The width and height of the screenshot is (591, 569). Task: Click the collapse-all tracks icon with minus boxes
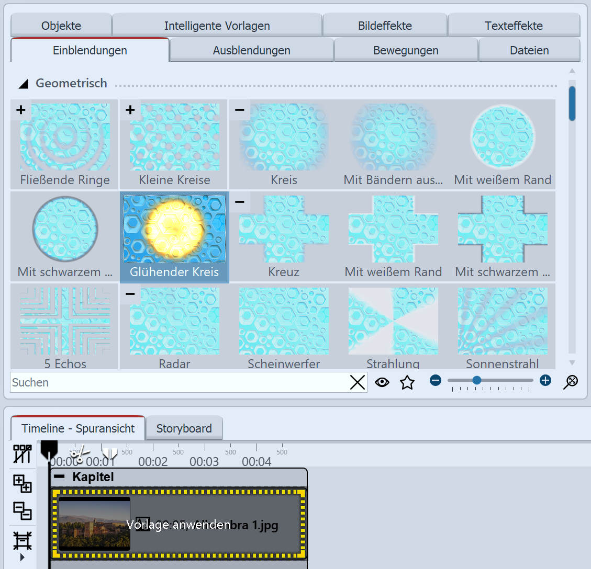click(23, 510)
